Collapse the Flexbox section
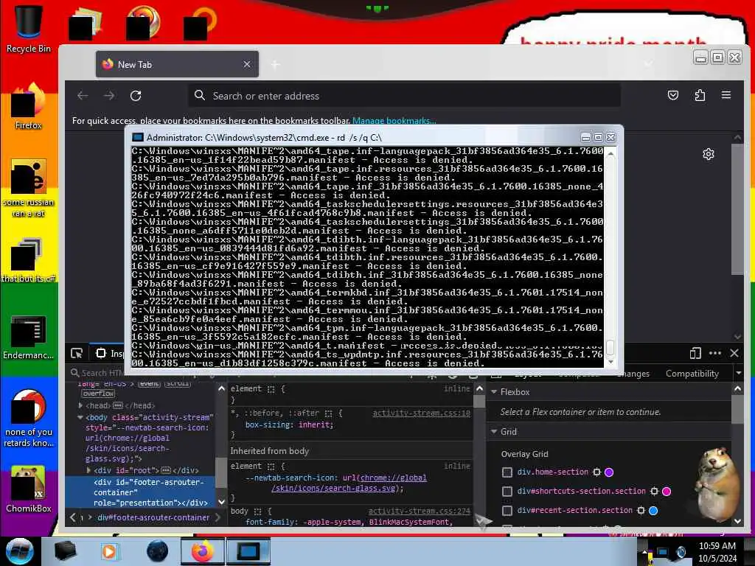This screenshot has width=755, height=566. coord(494,392)
